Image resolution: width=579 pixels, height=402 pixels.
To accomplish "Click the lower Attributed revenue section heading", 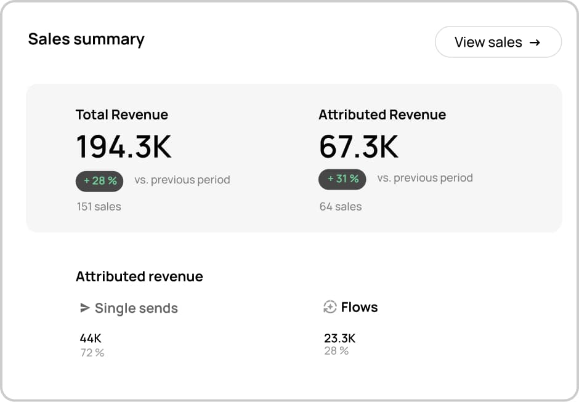I will click(x=139, y=276).
